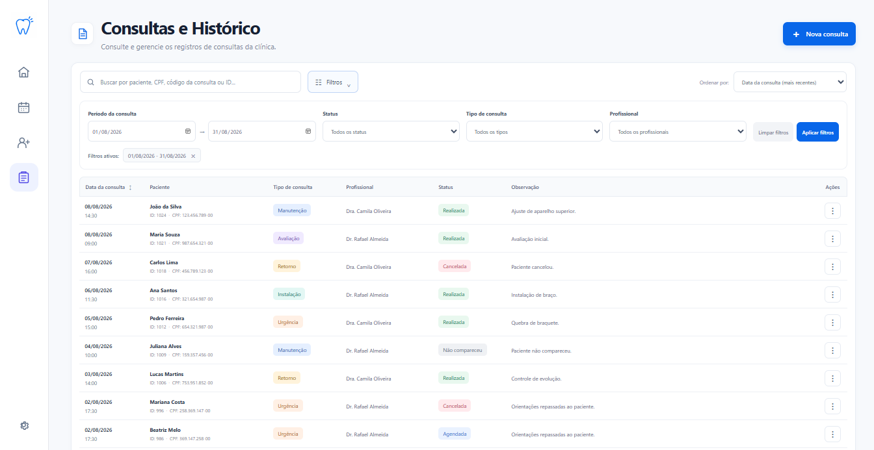The width and height of the screenshot is (874, 450).
Task: Open the add patient sidebar icon
Action: point(24,143)
